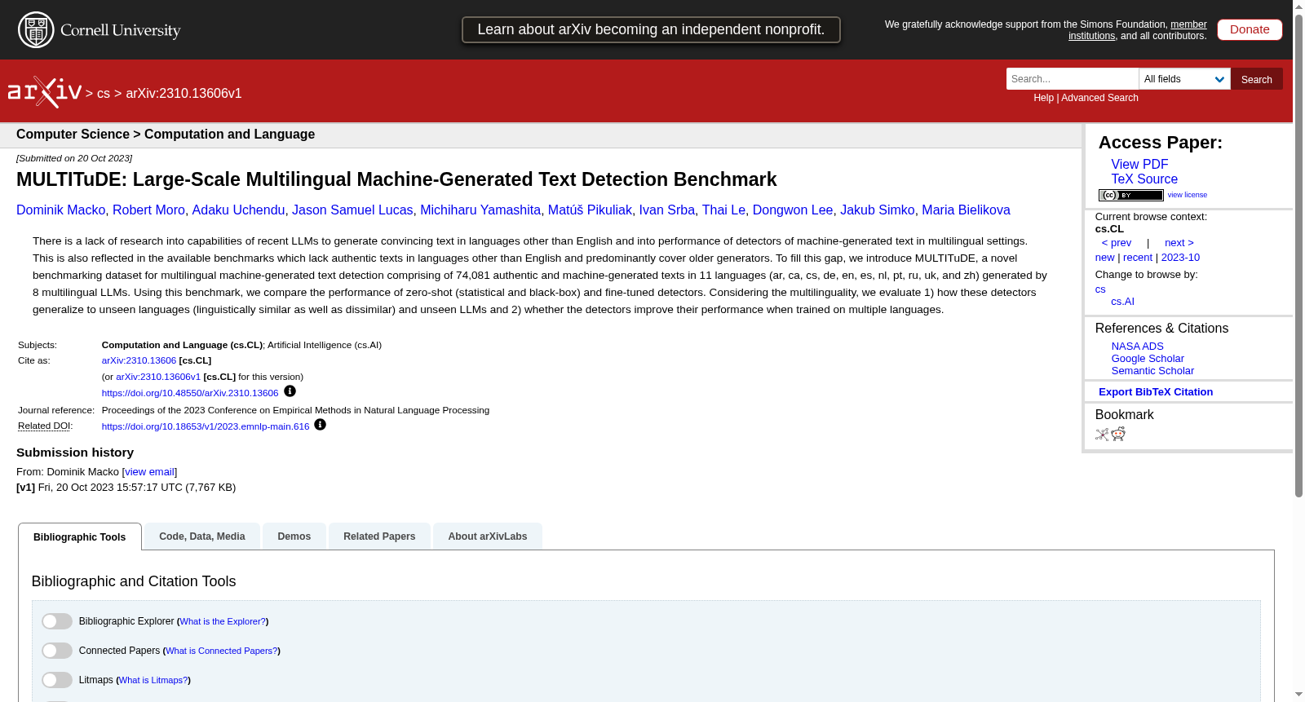This screenshot has width=1305, height=702.
Task: Select the Demos tab
Action: click(x=294, y=536)
